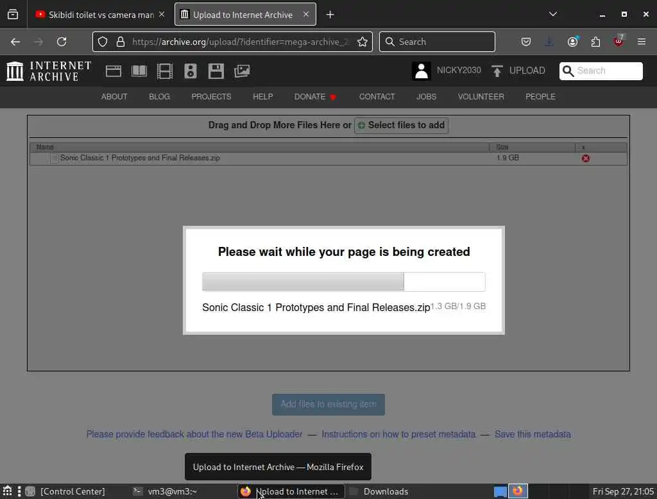The height and width of the screenshot is (499, 657).
Task: Open Control Center in taskbar
Action: (65, 491)
